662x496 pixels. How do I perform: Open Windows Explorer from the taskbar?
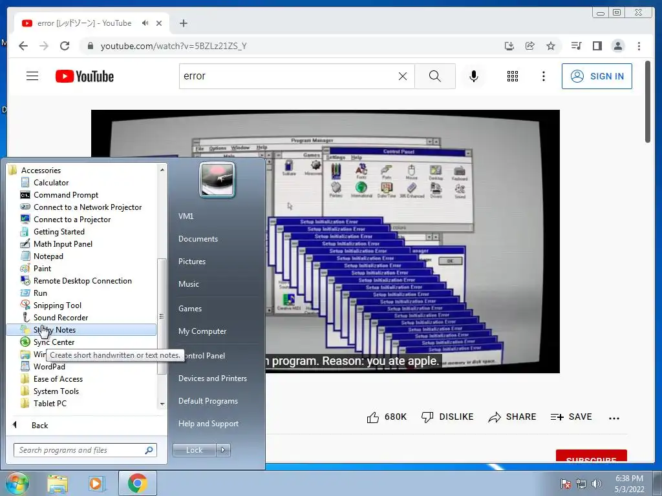(x=58, y=484)
